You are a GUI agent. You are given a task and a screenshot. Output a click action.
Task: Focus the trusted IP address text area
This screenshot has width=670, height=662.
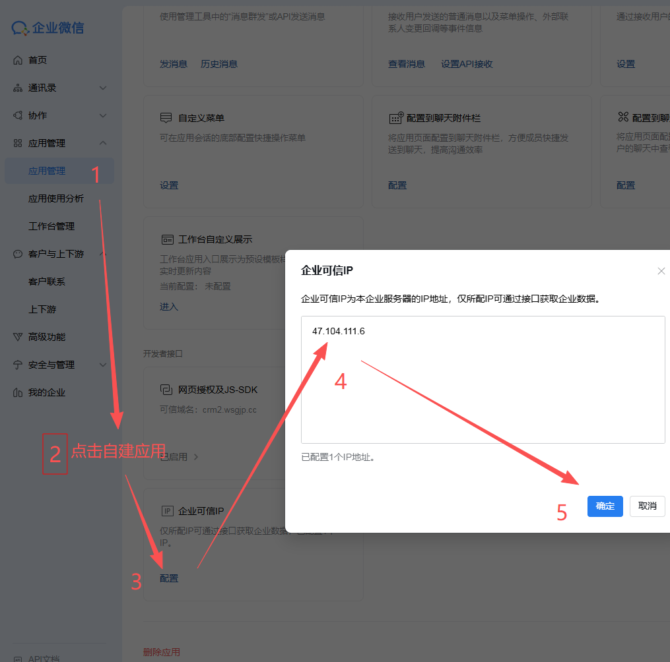coord(483,379)
